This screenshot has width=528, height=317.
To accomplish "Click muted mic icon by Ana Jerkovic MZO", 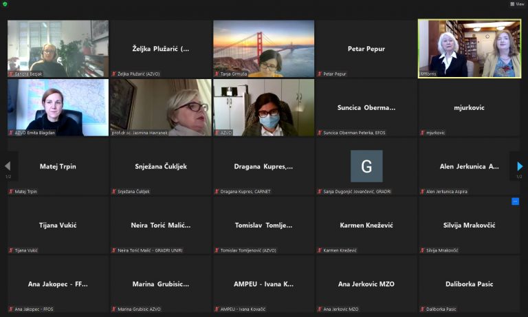I will tap(319, 309).
